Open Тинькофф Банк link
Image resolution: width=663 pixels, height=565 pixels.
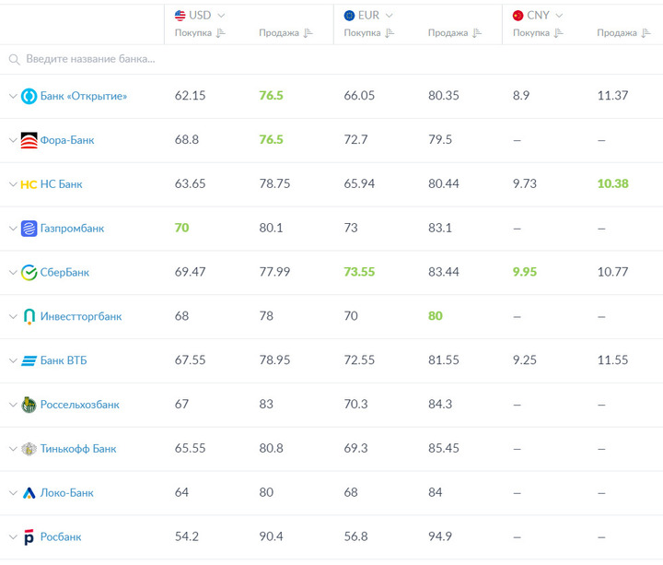[x=78, y=449]
